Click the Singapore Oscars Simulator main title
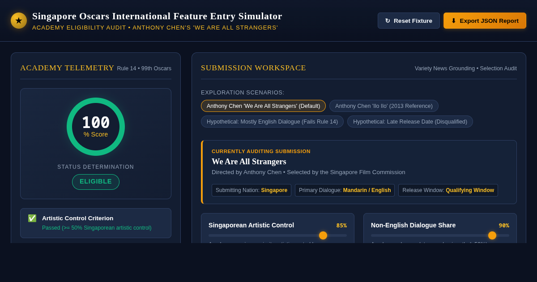 click(x=157, y=16)
